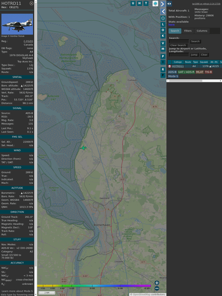Open the Stats available here link
The image size is (222, 296).
(x=171, y=25)
